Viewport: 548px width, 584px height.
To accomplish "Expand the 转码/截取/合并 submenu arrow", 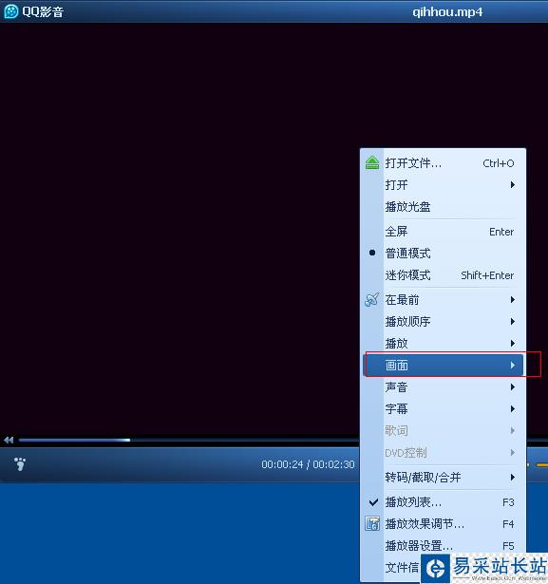I will 513,477.
